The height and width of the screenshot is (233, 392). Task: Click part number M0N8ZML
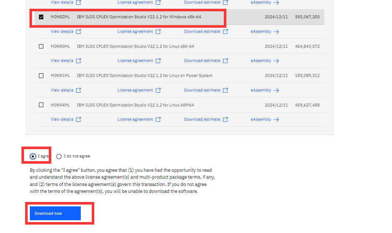[60, 17]
